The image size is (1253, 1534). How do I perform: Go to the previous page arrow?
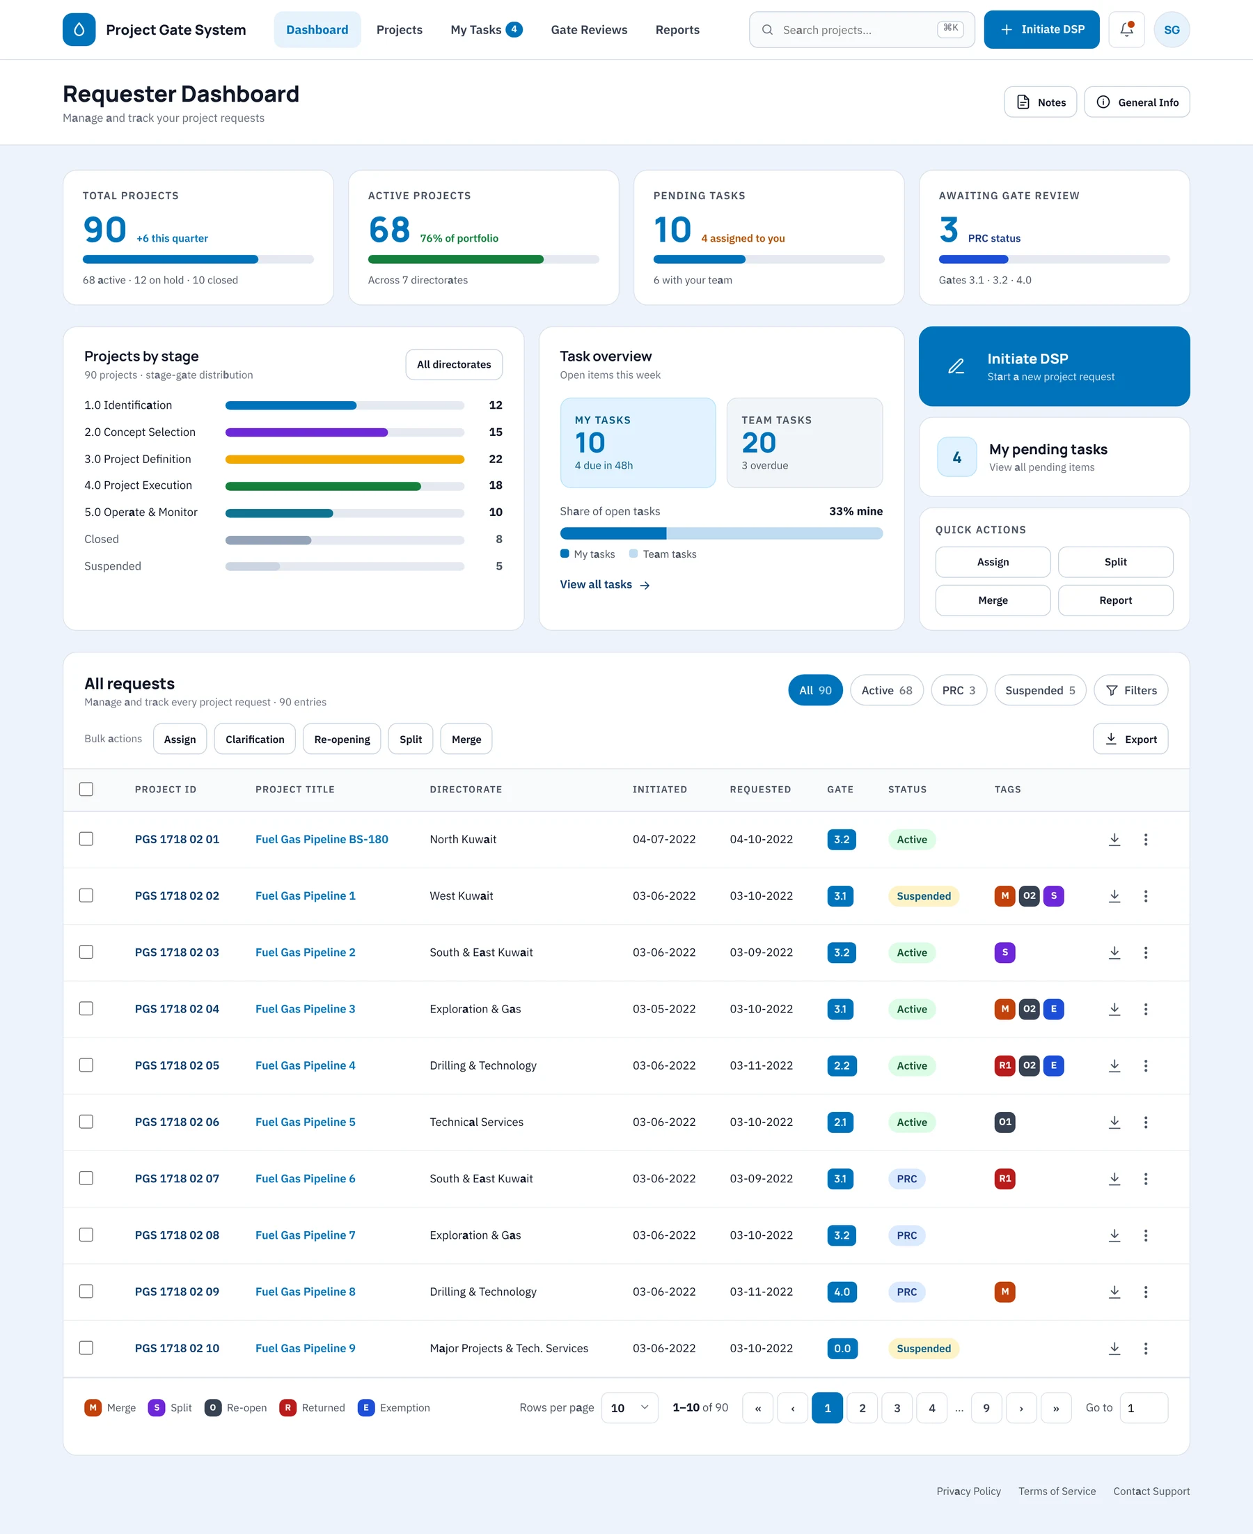(791, 1408)
